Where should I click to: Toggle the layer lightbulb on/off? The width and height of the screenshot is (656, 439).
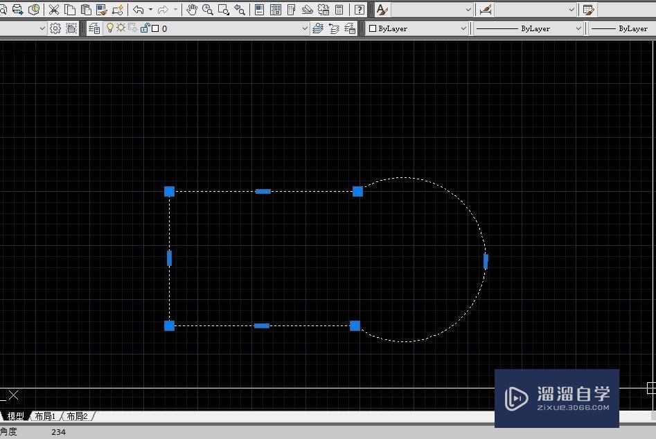tap(111, 28)
